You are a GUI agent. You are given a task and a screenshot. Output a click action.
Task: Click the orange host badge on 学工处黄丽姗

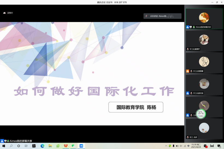tap(188, 71)
